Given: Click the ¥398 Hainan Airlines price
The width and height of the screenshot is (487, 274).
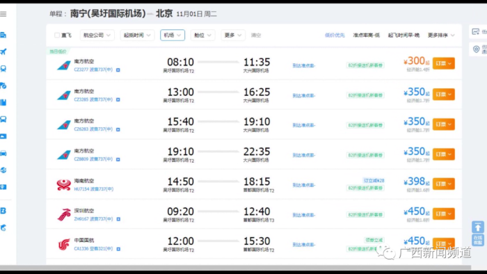Looking at the screenshot, I should [417, 182].
